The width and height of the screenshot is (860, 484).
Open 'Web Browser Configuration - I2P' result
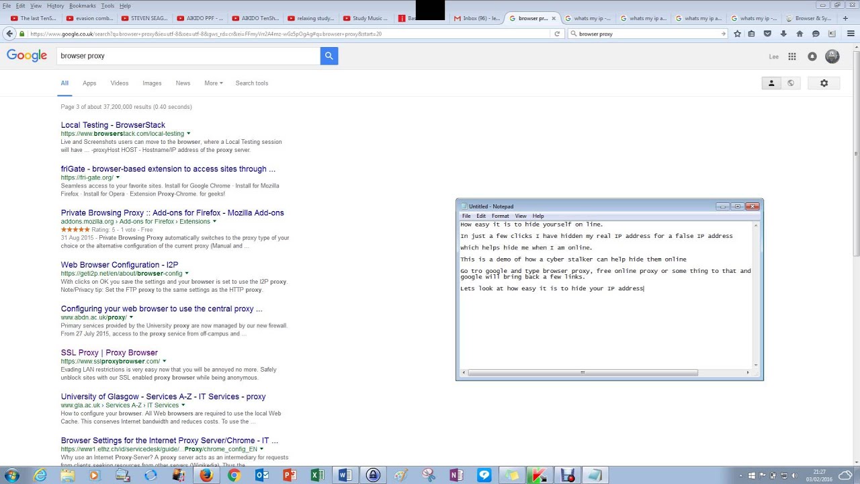click(120, 265)
